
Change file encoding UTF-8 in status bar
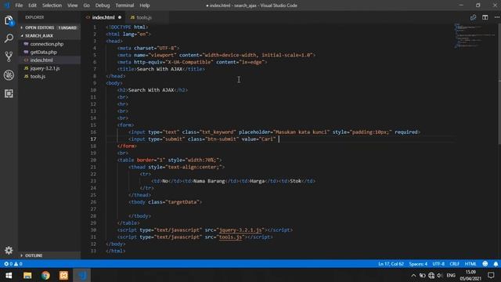(x=438, y=264)
